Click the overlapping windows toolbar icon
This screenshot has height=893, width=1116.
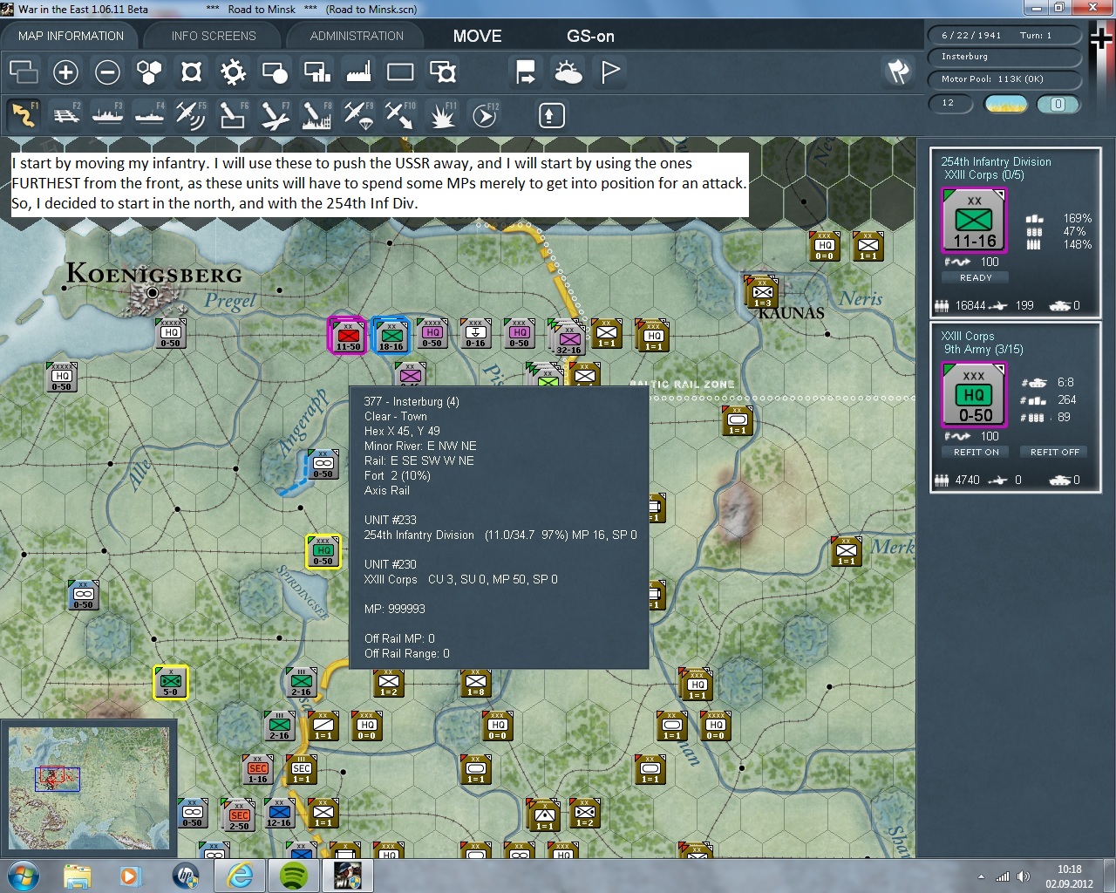(x=24, y=72)
